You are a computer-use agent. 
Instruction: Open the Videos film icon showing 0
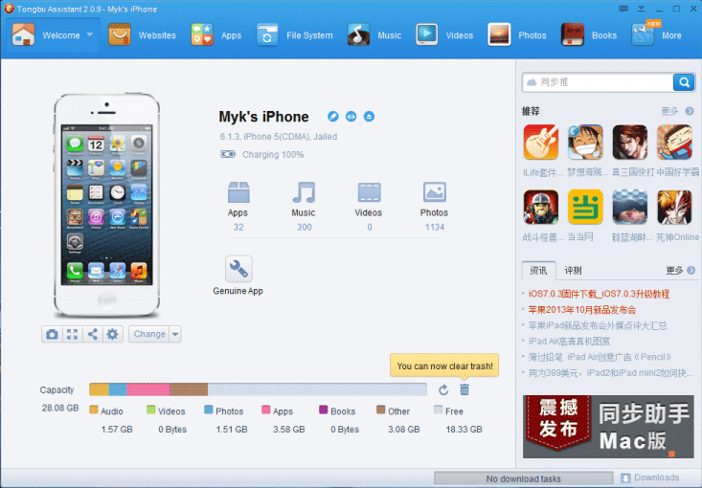click(369, 192)
